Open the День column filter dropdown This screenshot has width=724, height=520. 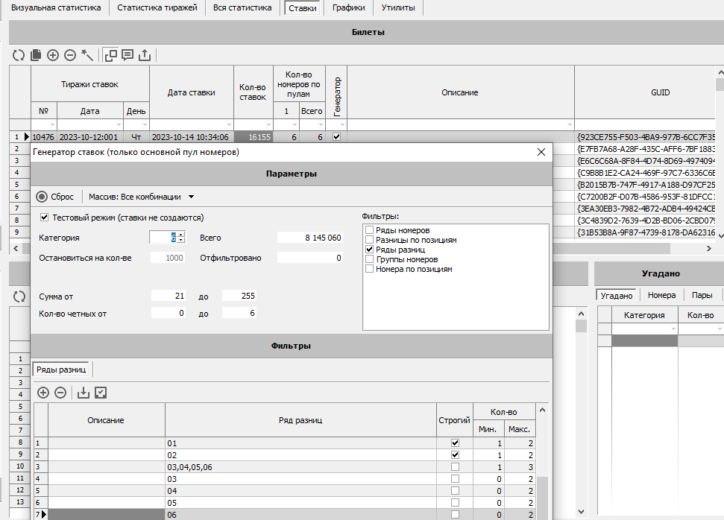(x=145, y=125)
